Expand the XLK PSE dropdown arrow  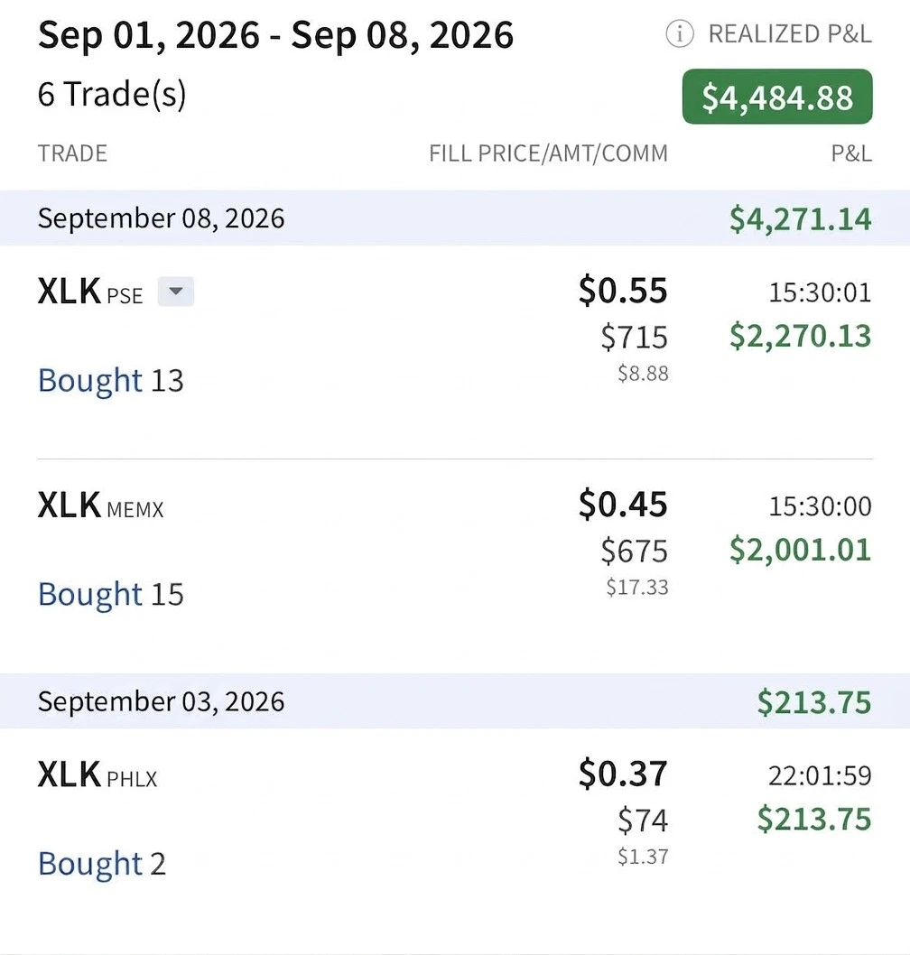[x=175, y=292]
